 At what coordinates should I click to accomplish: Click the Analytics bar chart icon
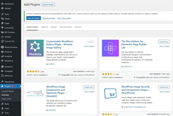2,56
